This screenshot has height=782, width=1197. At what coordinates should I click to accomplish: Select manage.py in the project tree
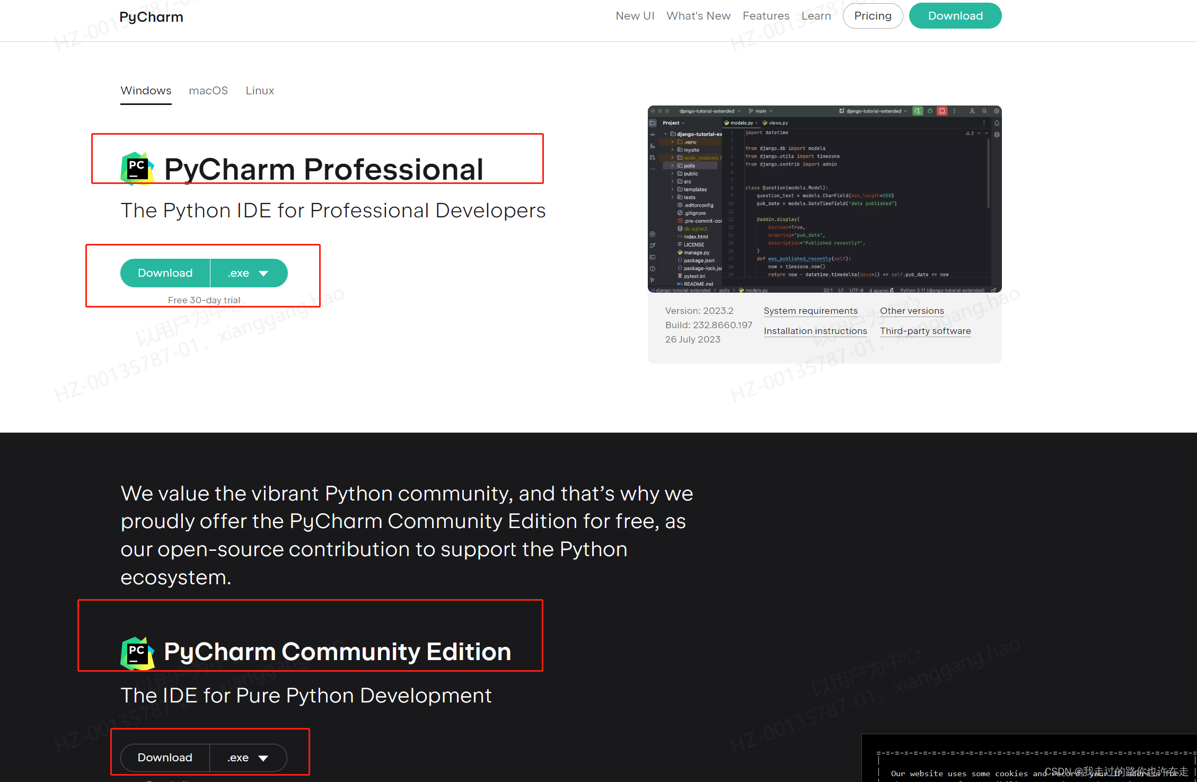coord(693,252)
